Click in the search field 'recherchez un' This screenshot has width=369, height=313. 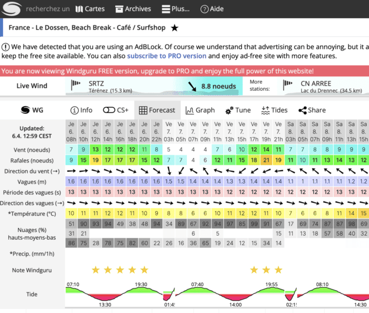click(48, 9)
